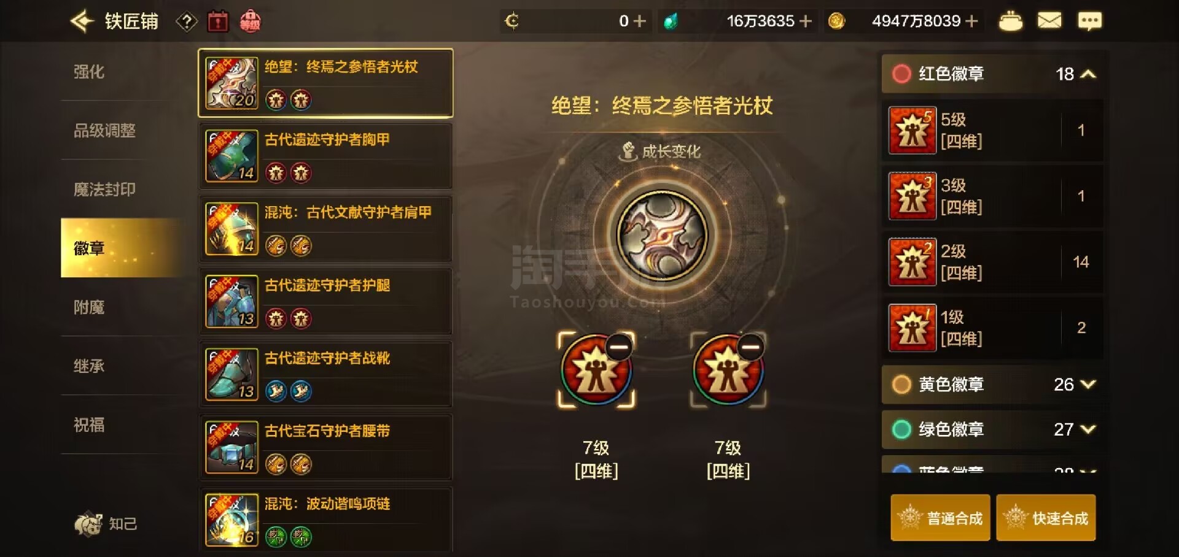Remove the right 7级 emblem with minus
Viewport: 1179px width, 557px height.
coord(750,347)
